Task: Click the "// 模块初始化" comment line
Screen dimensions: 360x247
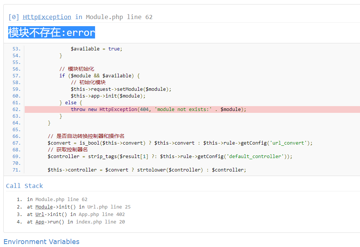Action: pyautogui.click(x=77, y=69)
